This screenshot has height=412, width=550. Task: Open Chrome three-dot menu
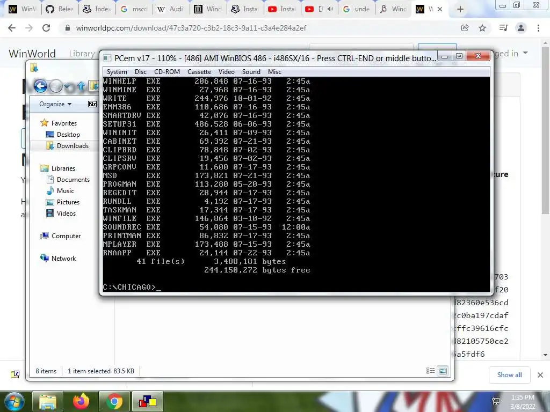[538, 28]
